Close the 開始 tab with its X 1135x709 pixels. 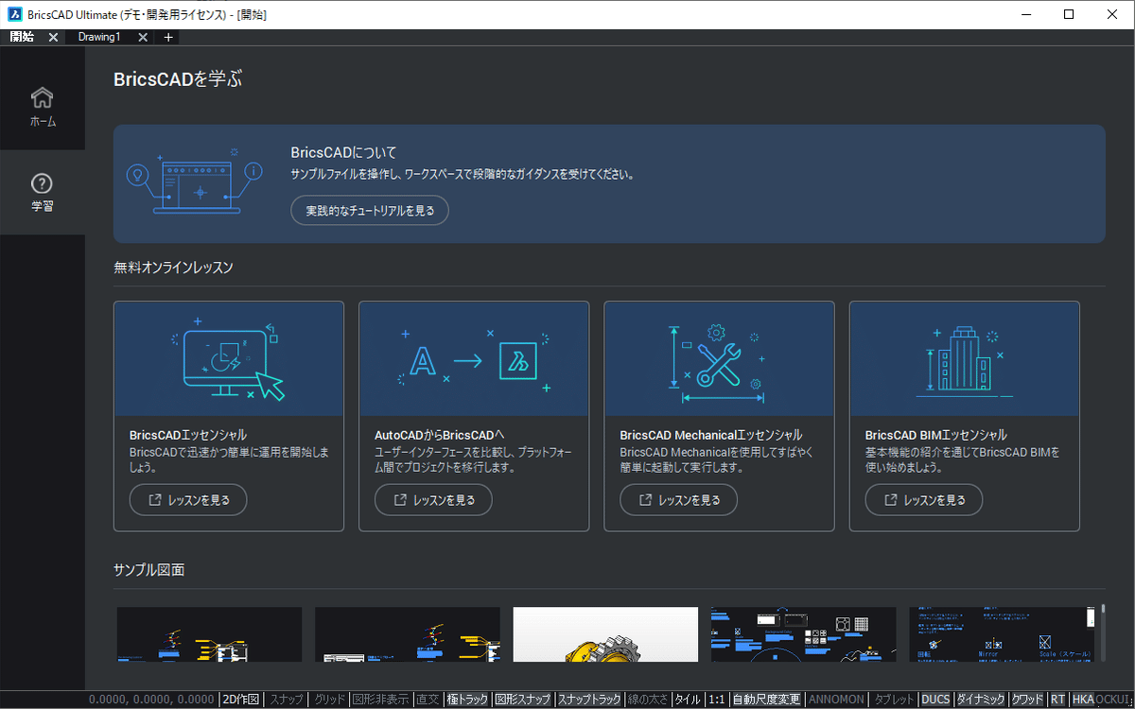(x=53, y=37)
